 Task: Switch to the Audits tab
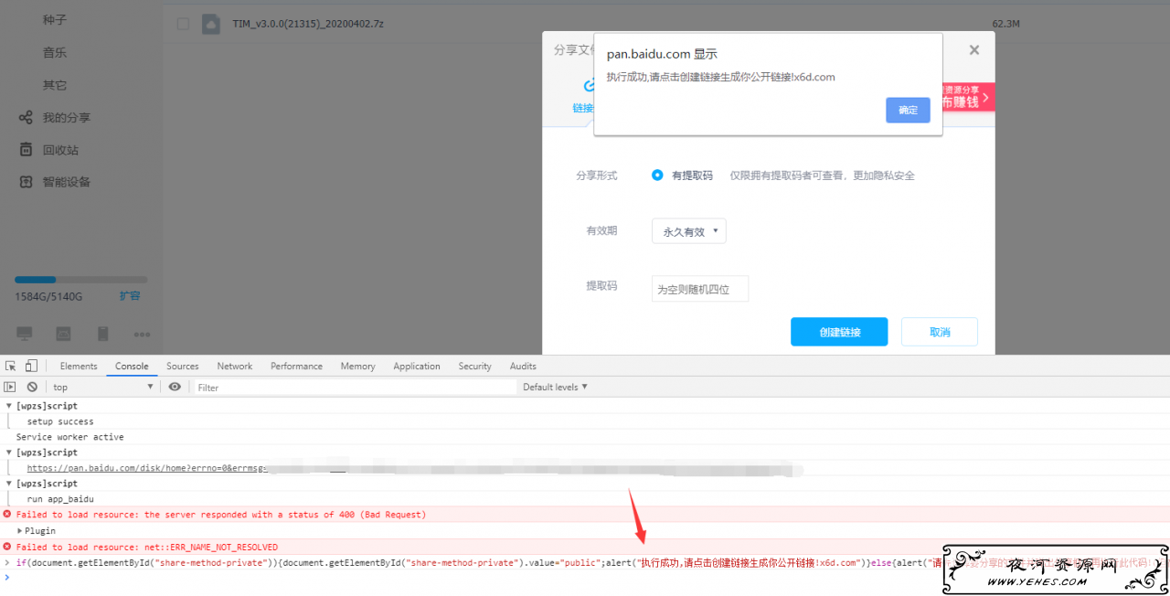point(523,366)
